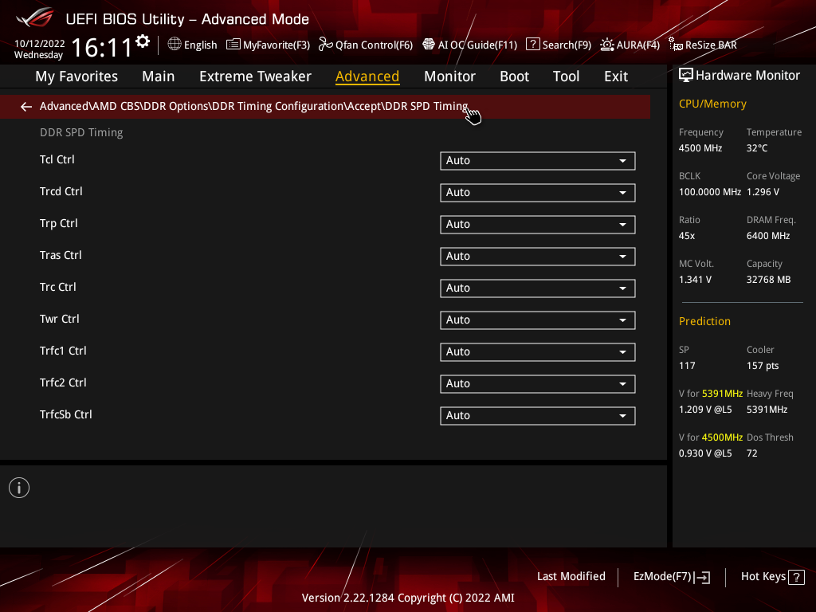
Task: Select the Trfc2 Ctrl label
Action: pos(63,383)
